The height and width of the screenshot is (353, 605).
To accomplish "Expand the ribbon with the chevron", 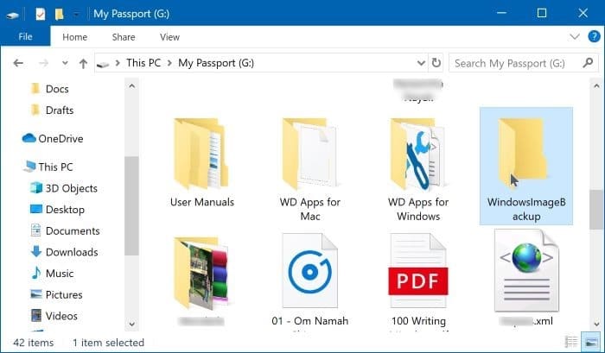I will pos(575,37).
